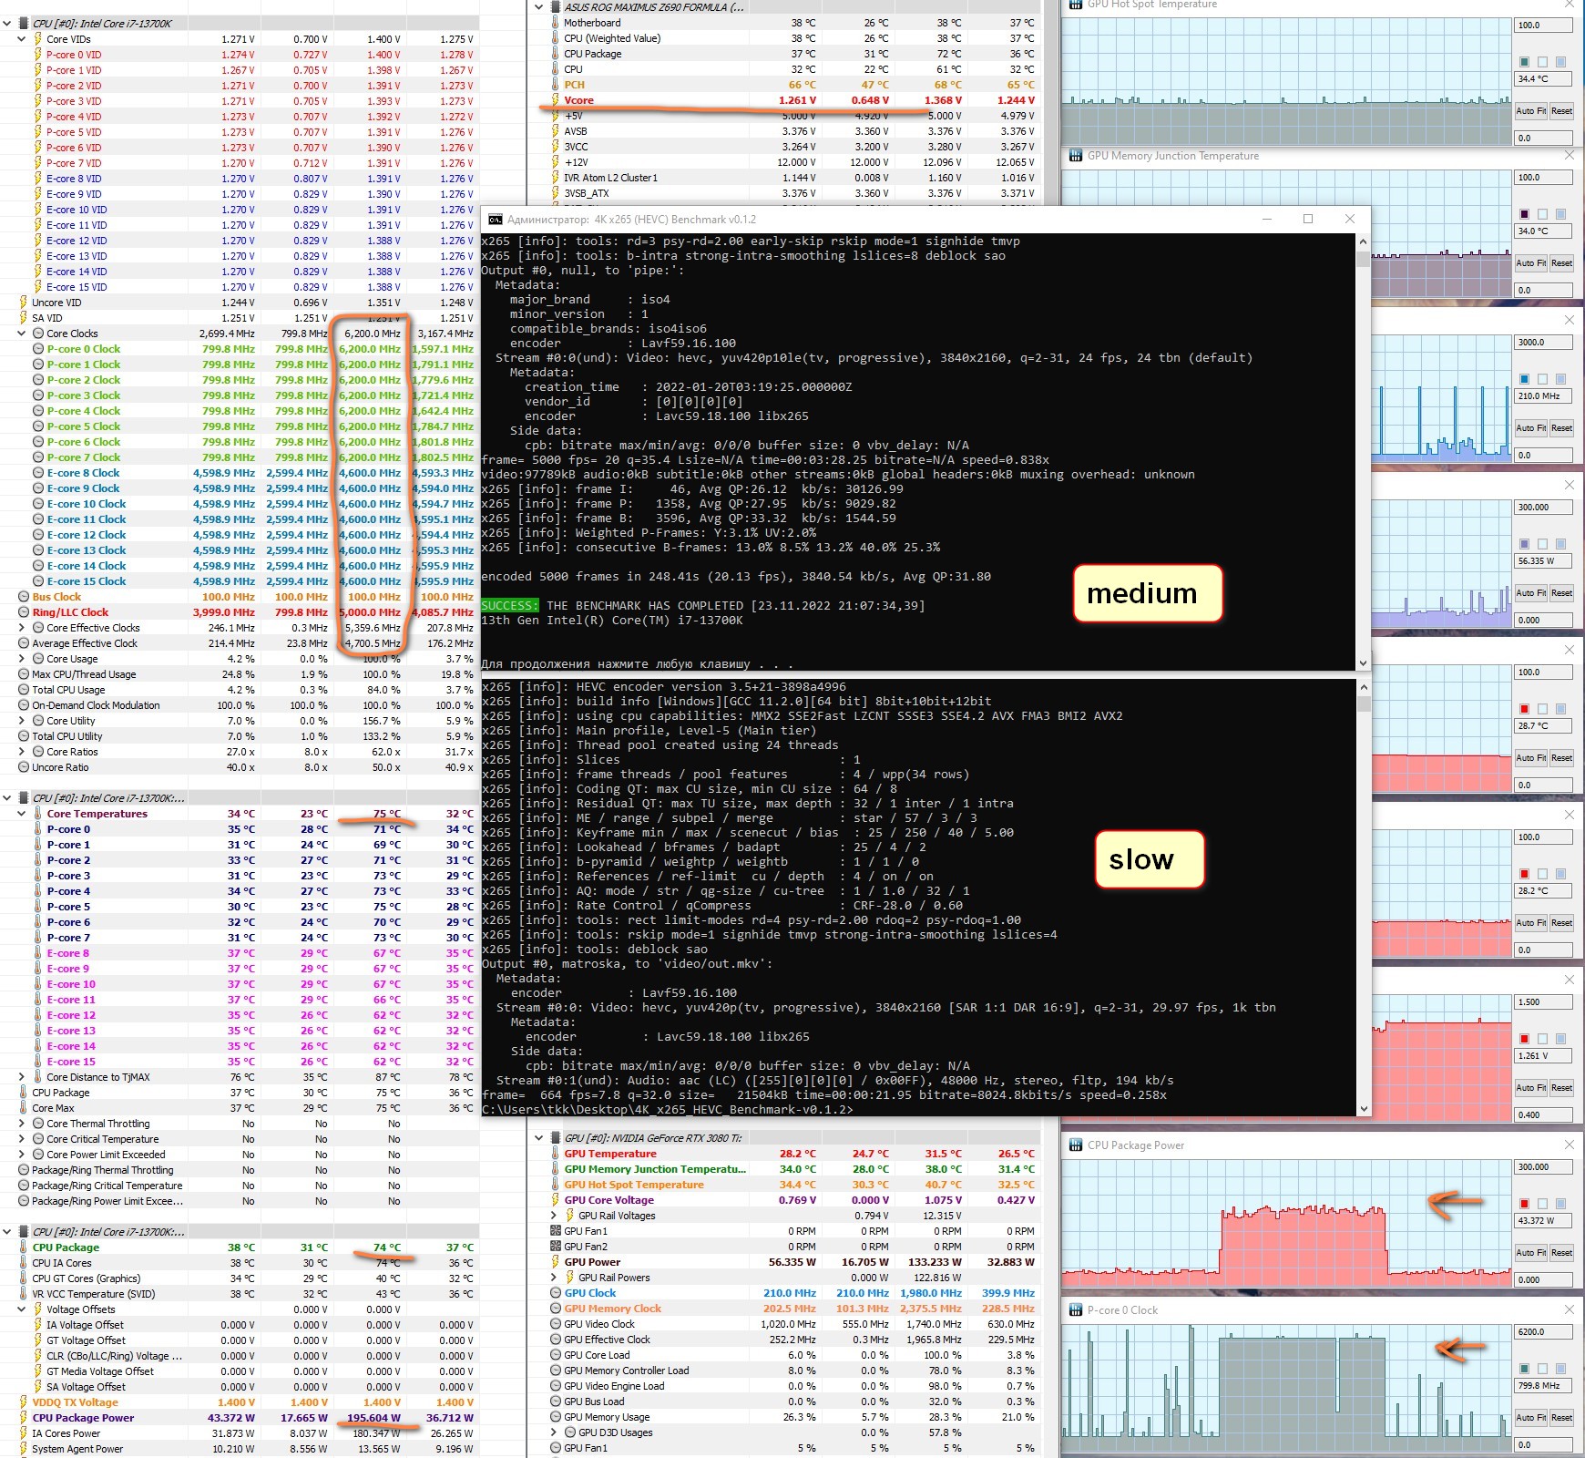Select the P-core 0 Clock sensor row
The width and height of the screenshot is (1585, 1458).
click(x=239, y=349)
